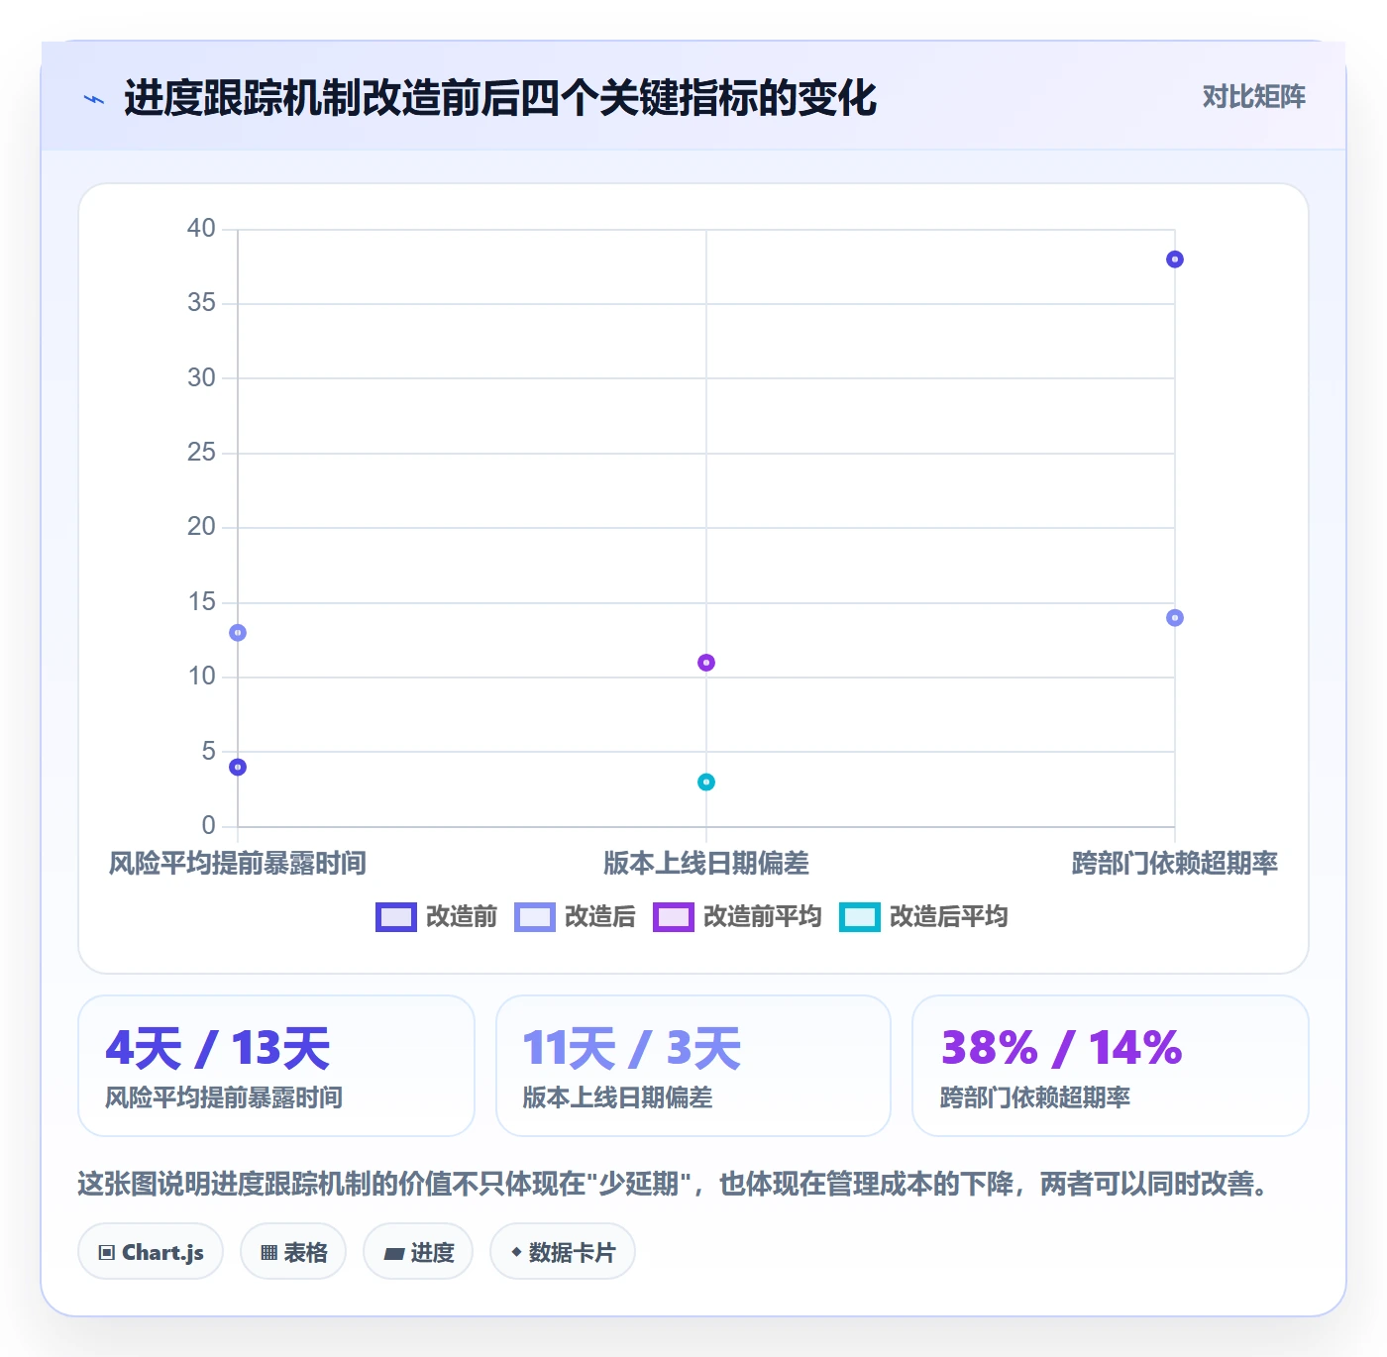Image resolution: width=1387 pixels, height=1357 pixels.
Task: Select the Chart.js tag chip
Action: point(151,1252)
